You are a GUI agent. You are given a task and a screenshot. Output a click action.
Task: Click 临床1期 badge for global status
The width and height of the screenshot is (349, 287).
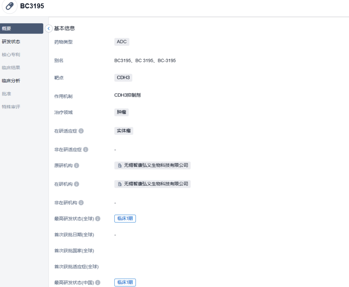[125, 219]
